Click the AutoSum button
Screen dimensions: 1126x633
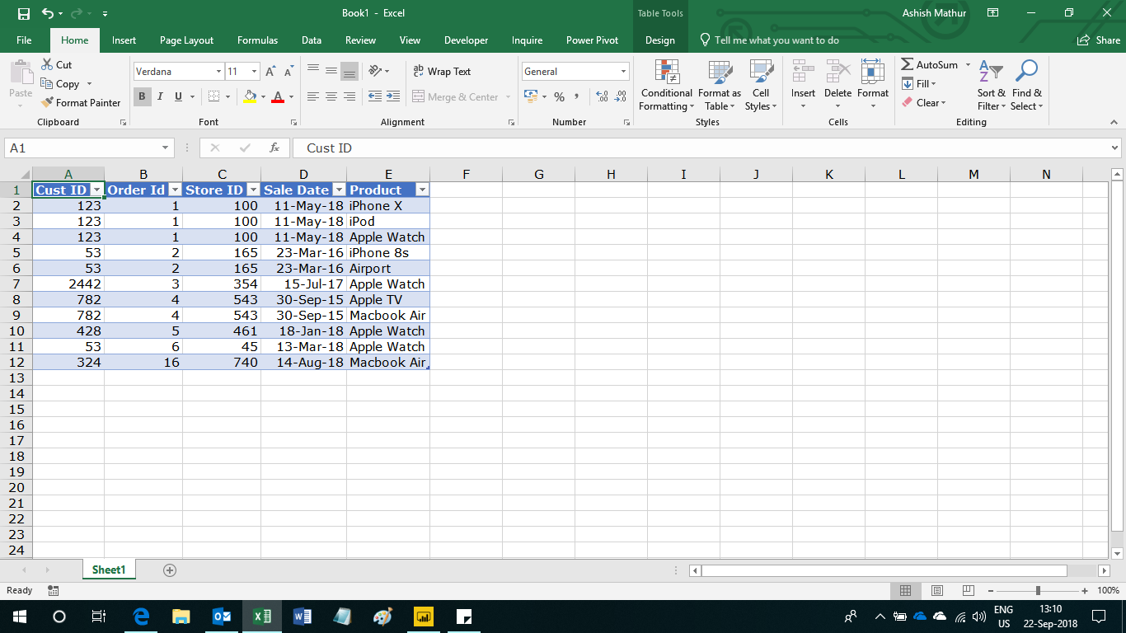click(x=930, y=64)
